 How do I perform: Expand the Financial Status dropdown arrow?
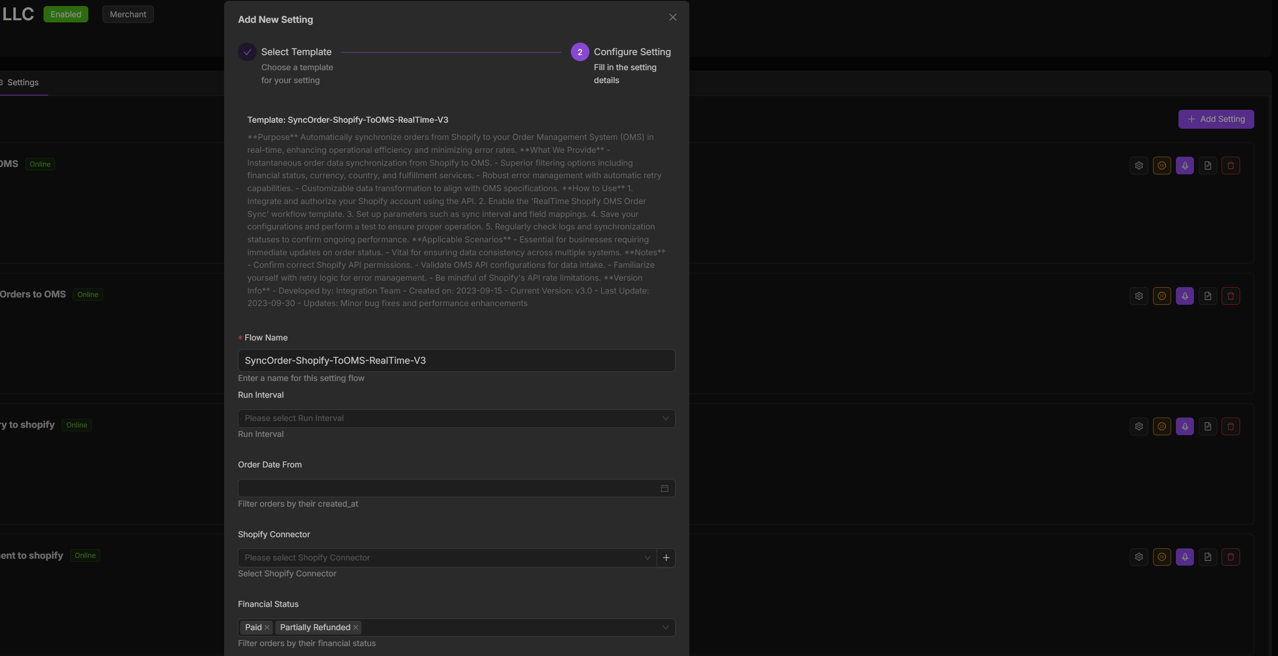[x=665, y=627]
